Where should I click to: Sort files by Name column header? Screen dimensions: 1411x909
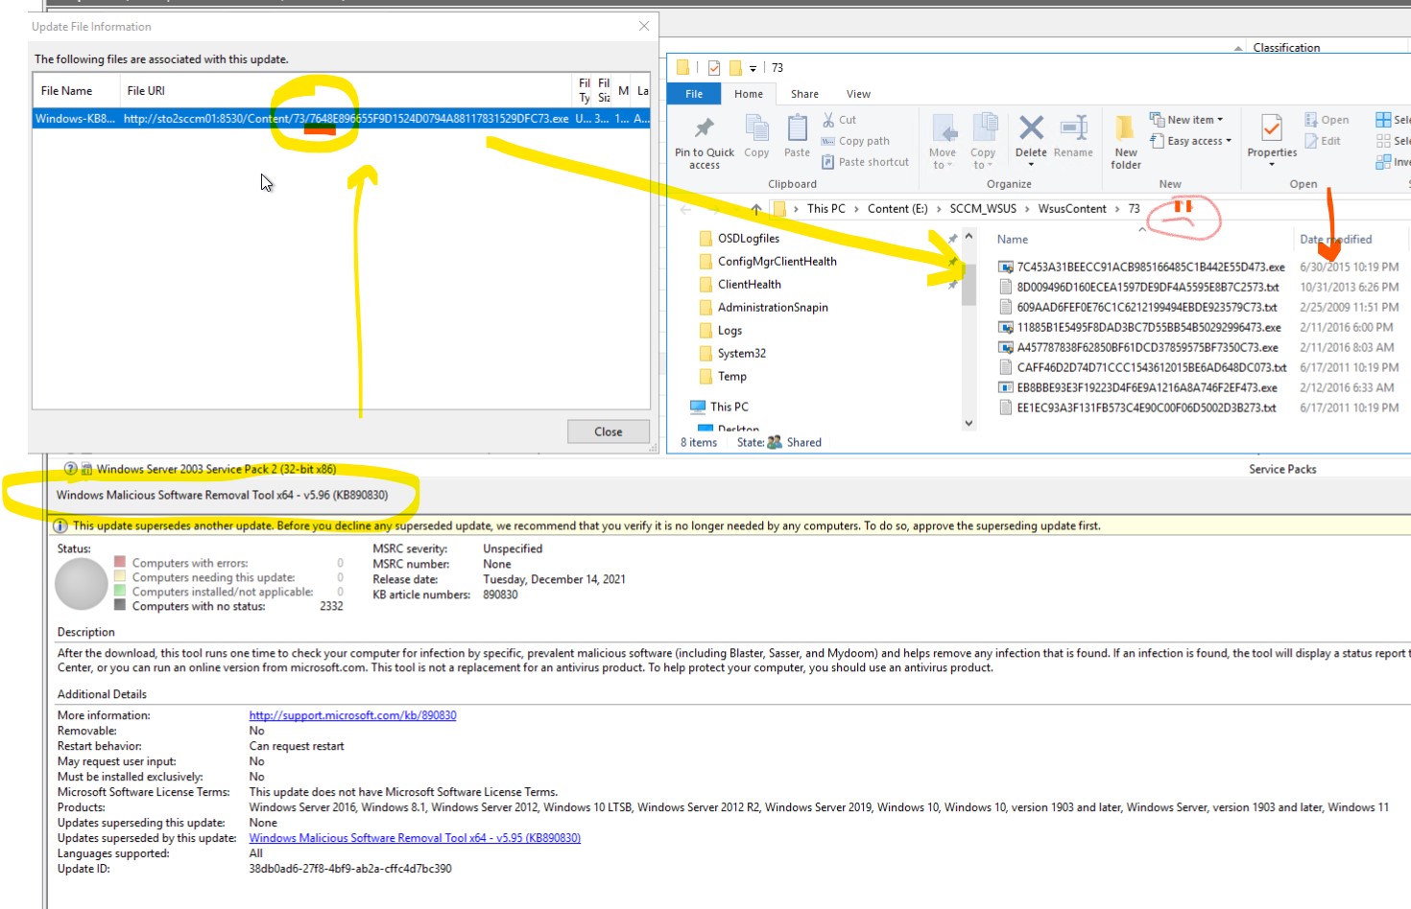click(x=1012, y=240)
